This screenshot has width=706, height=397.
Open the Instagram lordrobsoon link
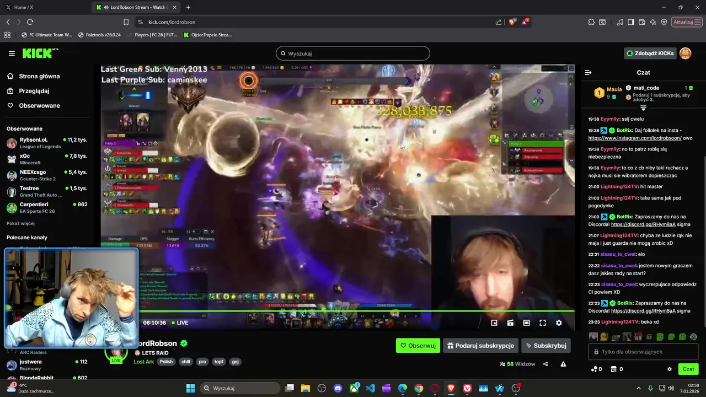coord(635,138)
